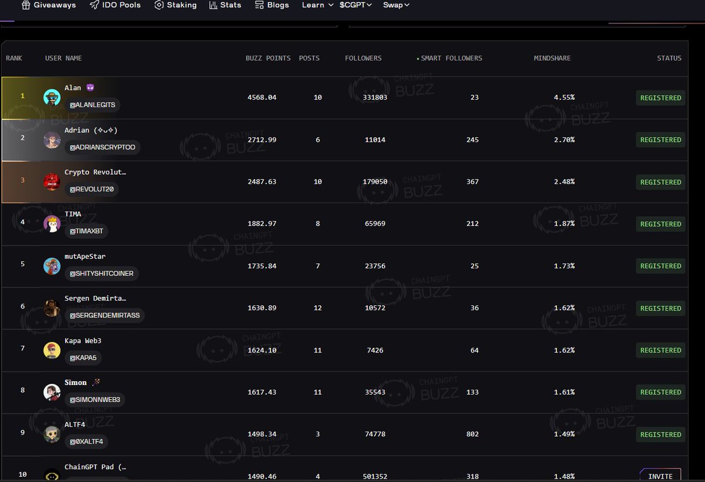Screen dimensions: 705x482
Task: Click REGISTERED badge in TIMA's row
Action: tap(661, 224)
